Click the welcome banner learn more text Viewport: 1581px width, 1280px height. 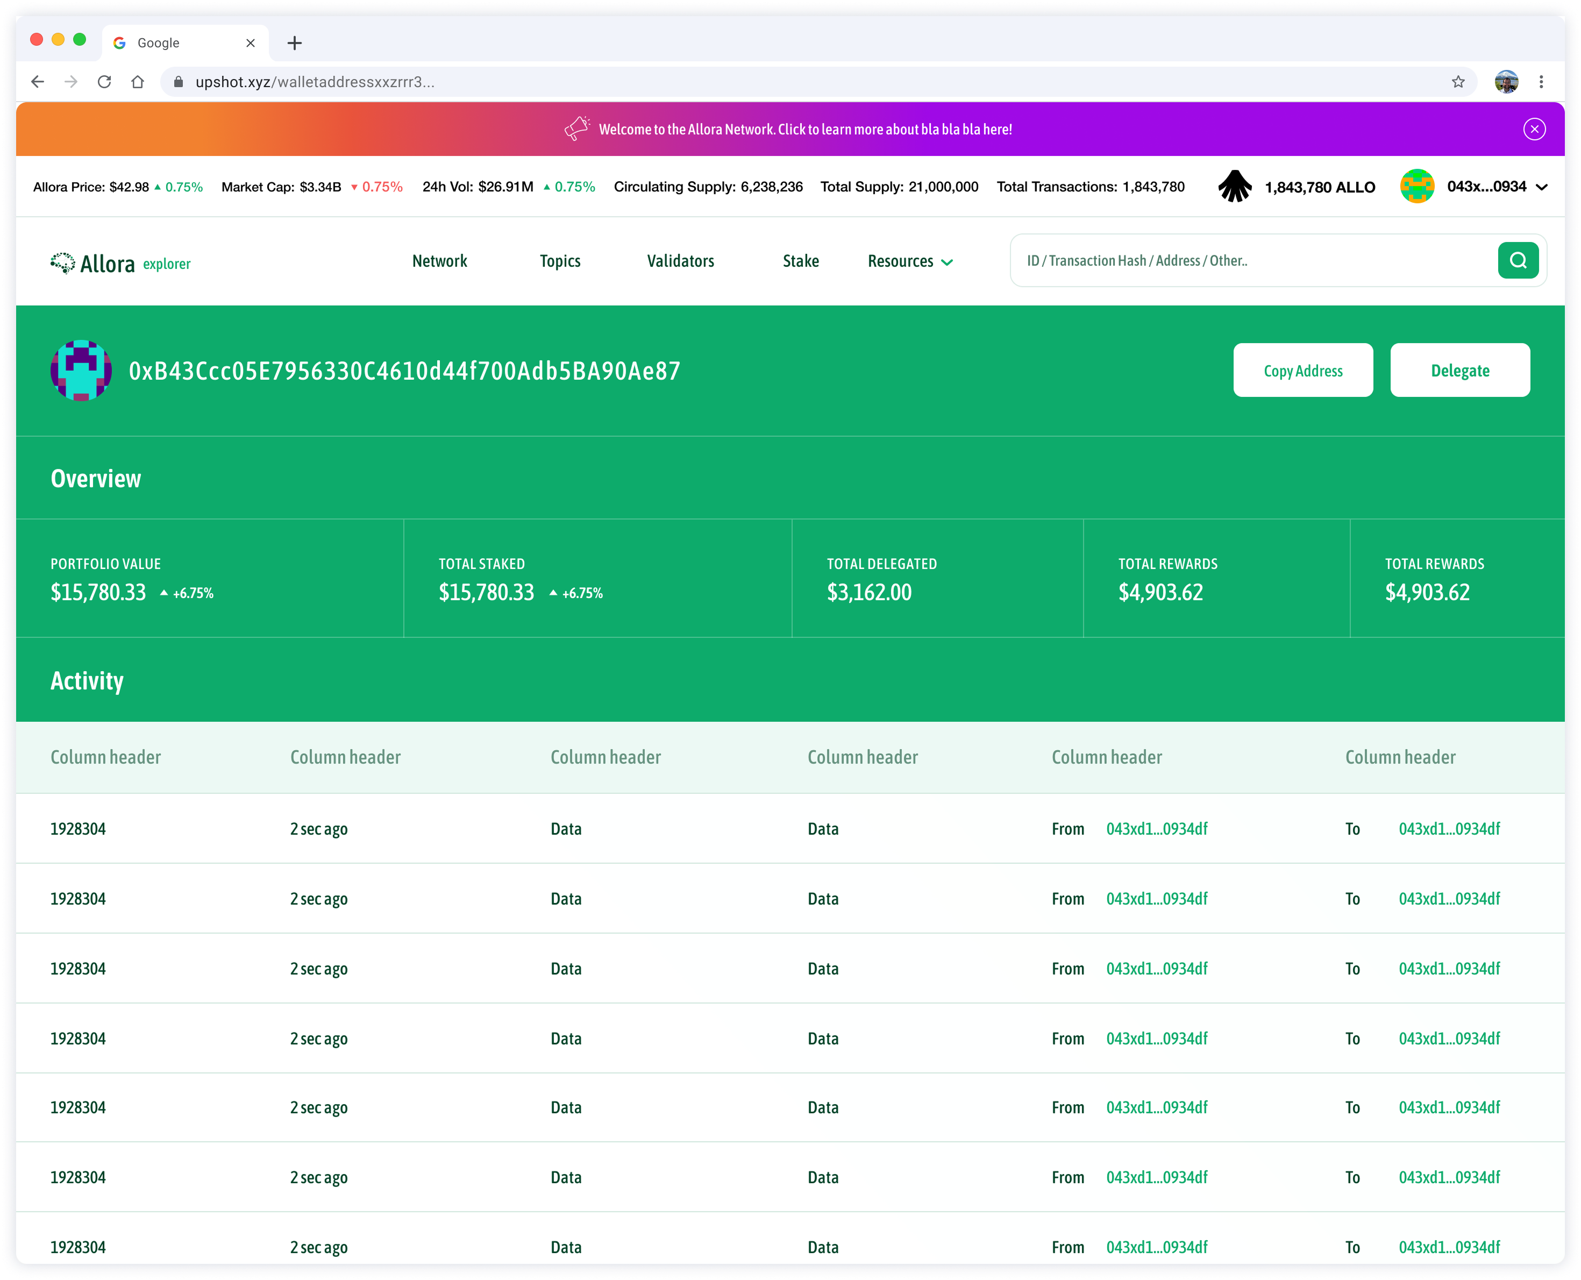click(x=805, y=129)
